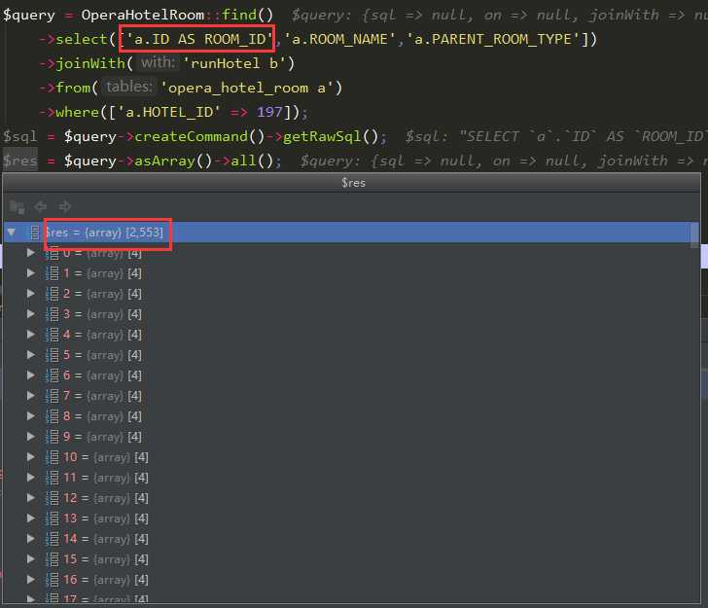Click the '$sql' variable at line start
The height and width of the screenshot is (608, 708).
tap(19, 136)
